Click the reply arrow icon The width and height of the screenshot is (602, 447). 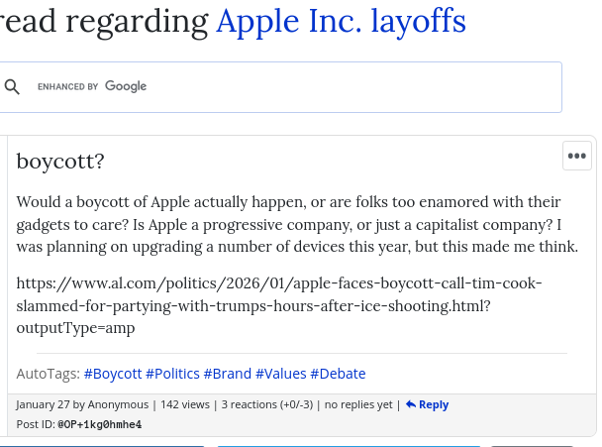[411, 404]
